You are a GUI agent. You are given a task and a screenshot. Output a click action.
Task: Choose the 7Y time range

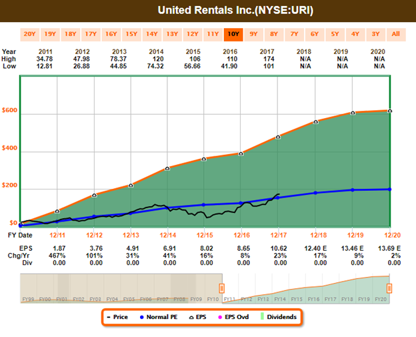(295, 34)
